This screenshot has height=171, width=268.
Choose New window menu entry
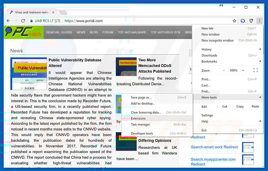pyautogui.click(x=227, y=34)
